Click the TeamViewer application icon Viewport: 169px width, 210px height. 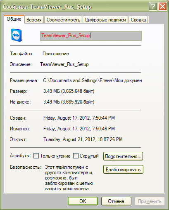17,35
